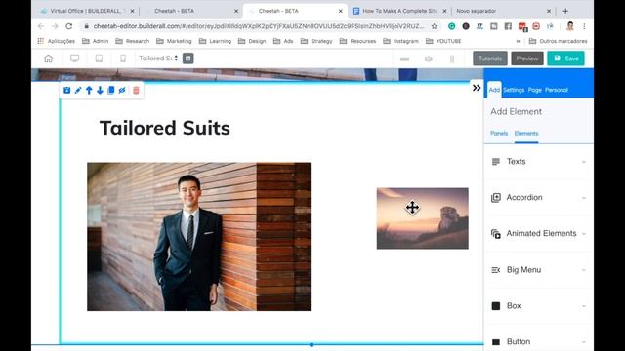
Task: Duplicate the panel with copy icon
Action: tap(111, 90)
